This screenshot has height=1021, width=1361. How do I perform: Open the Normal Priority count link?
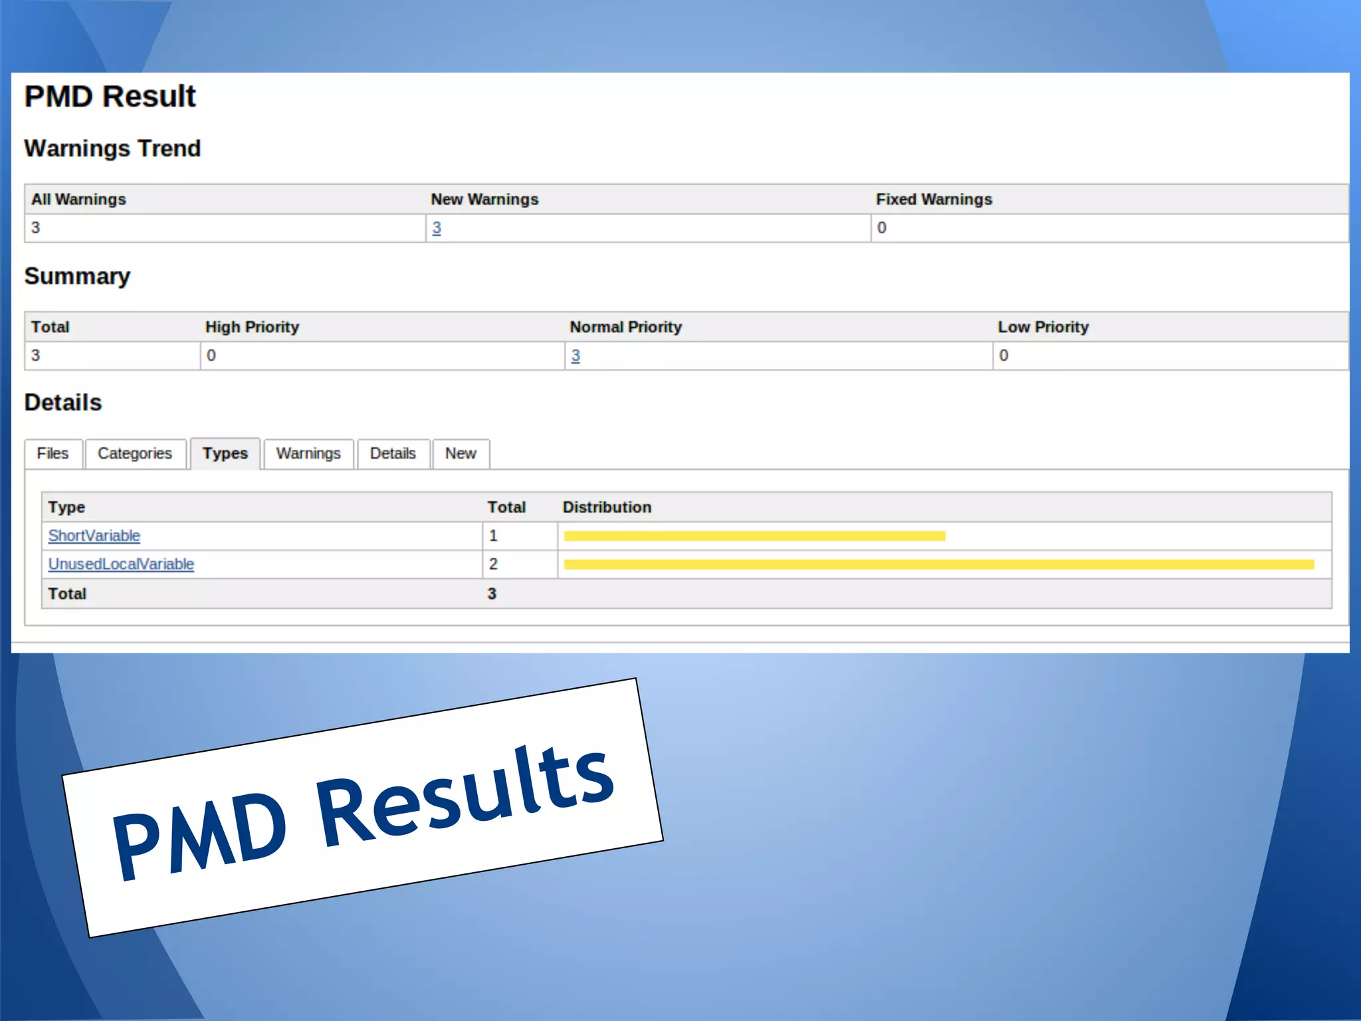[576, 356]
